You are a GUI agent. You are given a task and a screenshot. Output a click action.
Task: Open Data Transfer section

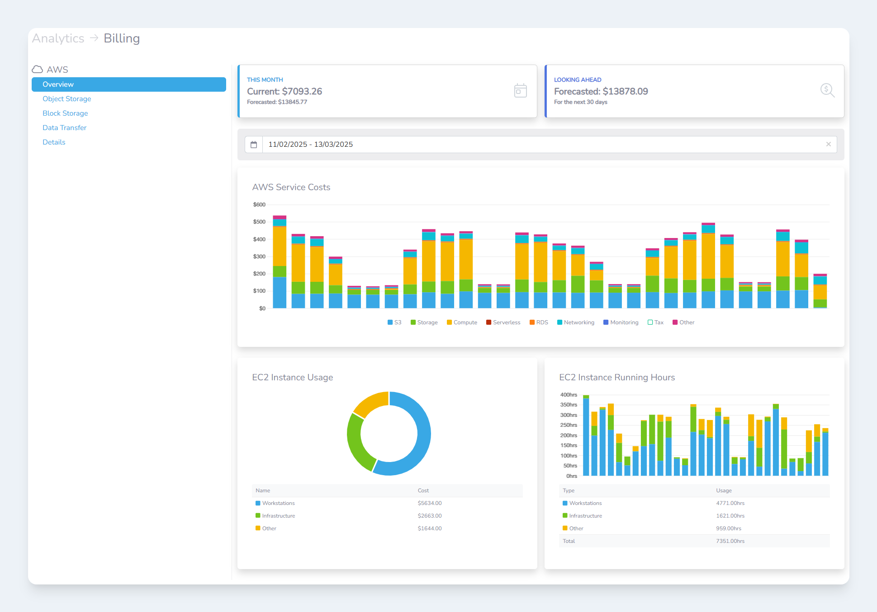64,128
